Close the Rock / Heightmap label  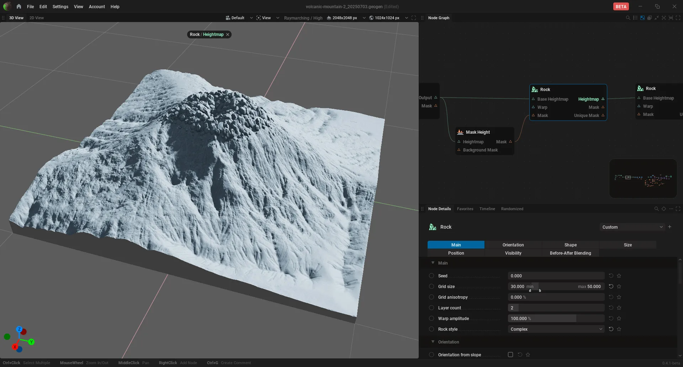click(x=228, y=34)
